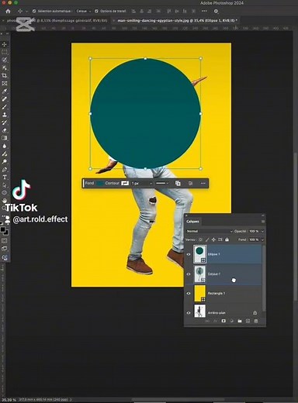Create new adjustment layer icon
The image size is (298, 403).
pos(231,321)
